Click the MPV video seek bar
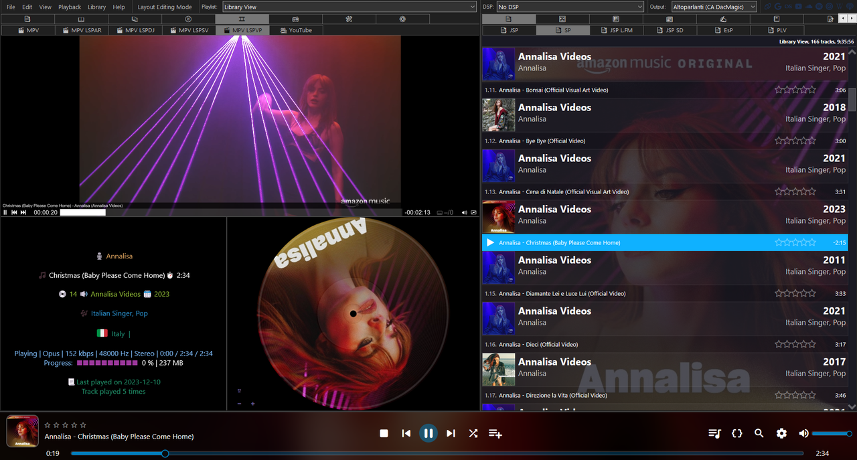 click(231, 212)
